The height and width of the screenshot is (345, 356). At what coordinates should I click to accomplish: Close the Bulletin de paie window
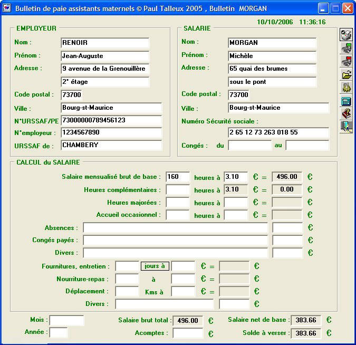[x=348, y=8]
